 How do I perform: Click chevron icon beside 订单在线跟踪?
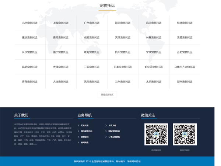click(x=106, y=137)
